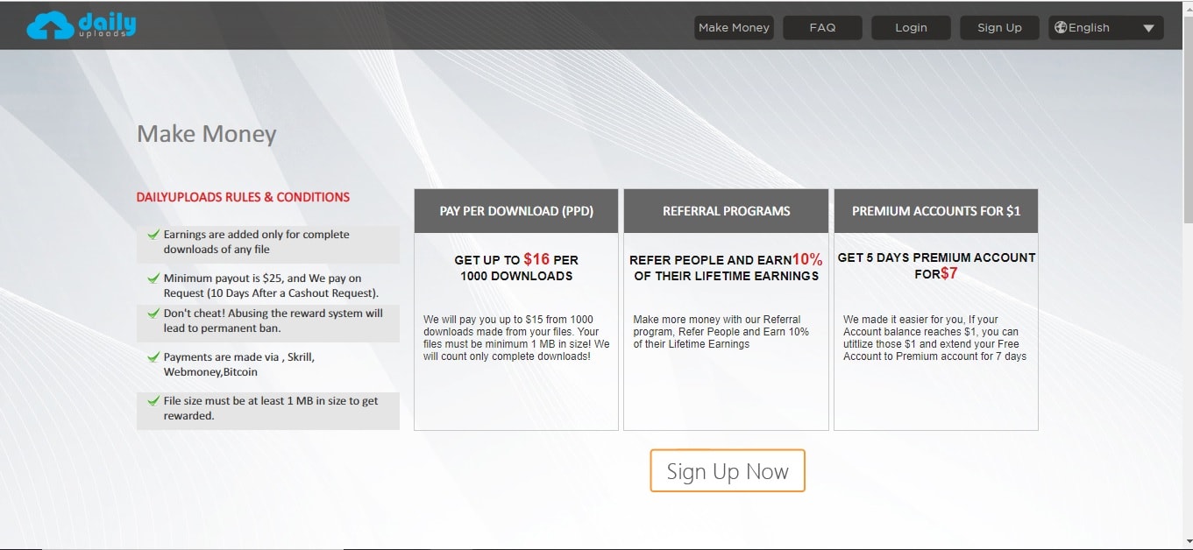
Task: Select the Pay Per Download (PPD) header
Action: 516,211
